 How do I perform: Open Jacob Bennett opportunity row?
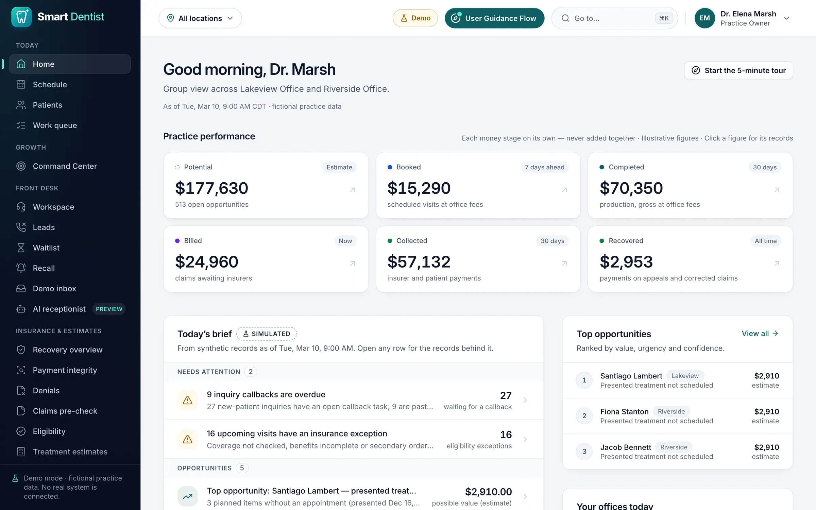click(x=678, y=452)
